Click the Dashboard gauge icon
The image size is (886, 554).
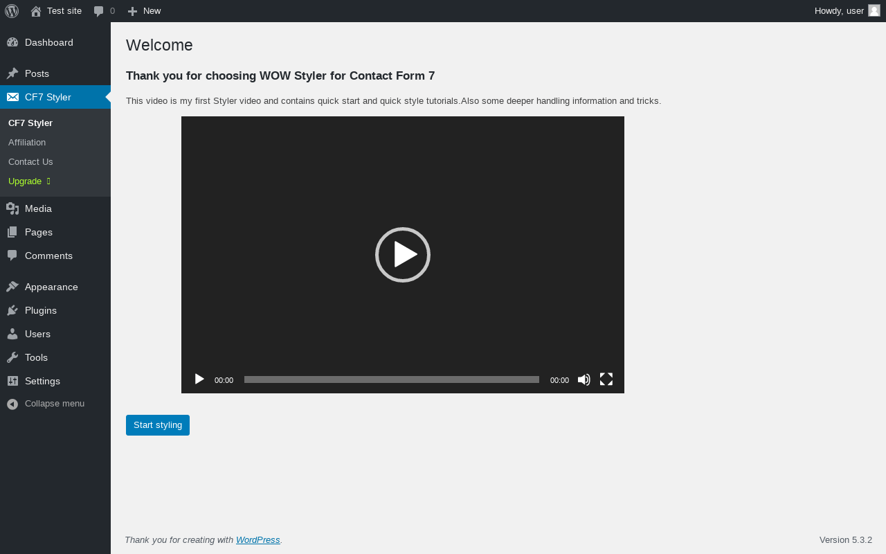[x=12, y=42]
